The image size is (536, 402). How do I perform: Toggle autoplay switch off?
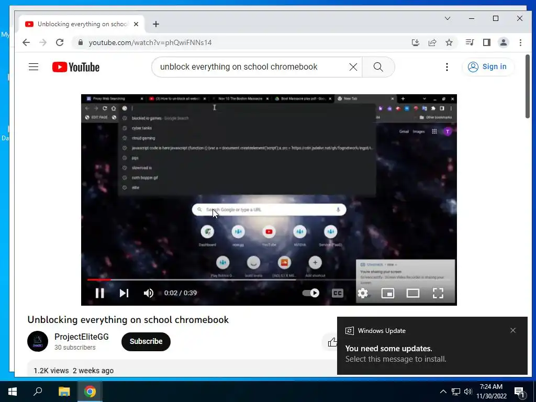pyautogui.click(x=311, y=293)
